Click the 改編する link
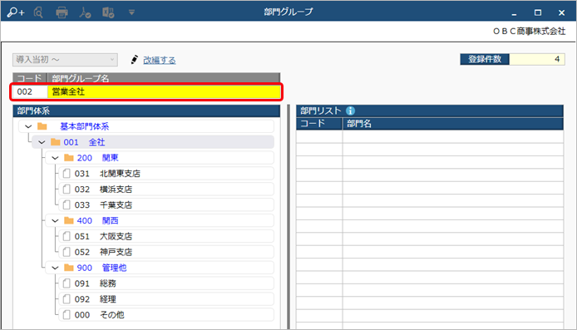 (160, 60)
